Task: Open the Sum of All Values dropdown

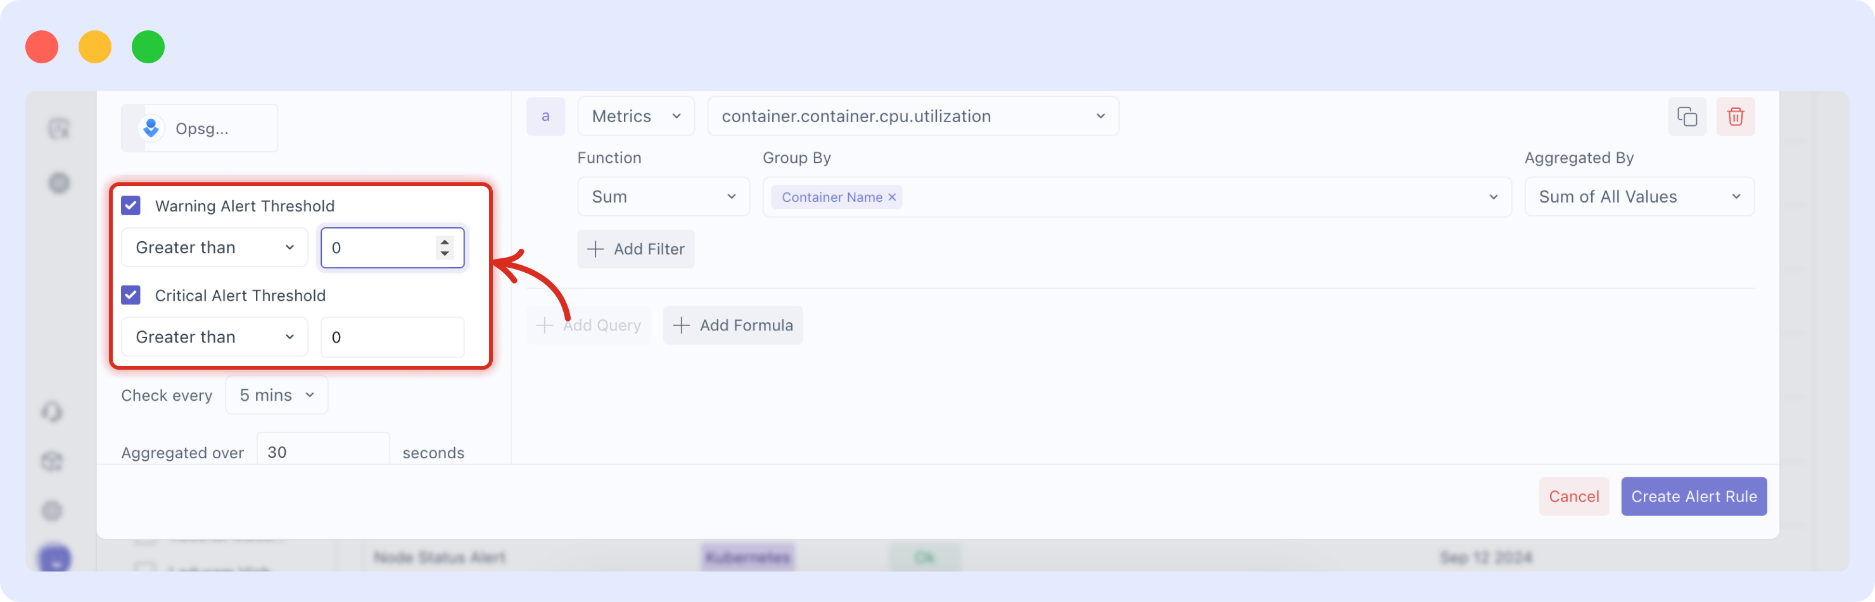Action: [1639, 197]
